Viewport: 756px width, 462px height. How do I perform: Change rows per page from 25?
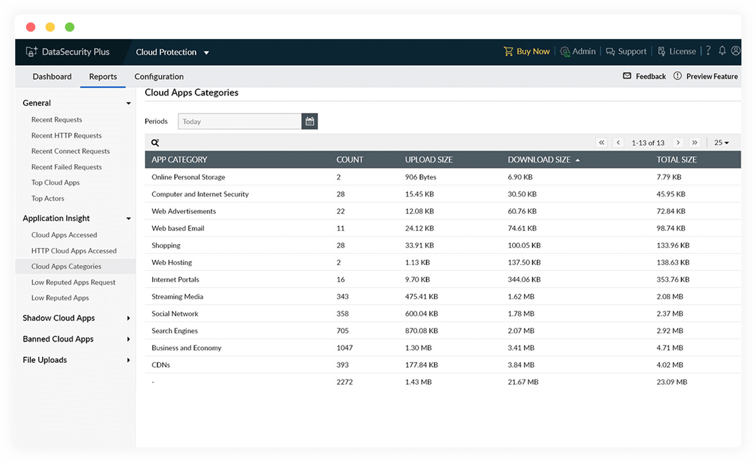(721, 143)
